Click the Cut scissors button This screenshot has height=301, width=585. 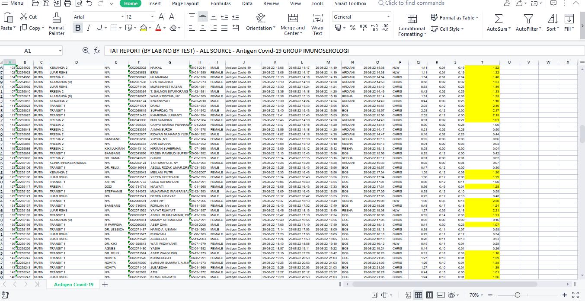tap(29, 17)
